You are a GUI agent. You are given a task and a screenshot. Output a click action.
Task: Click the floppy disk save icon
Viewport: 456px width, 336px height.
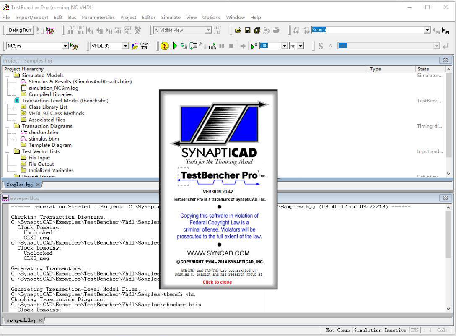pyautogui.click(x=247, y=30)
